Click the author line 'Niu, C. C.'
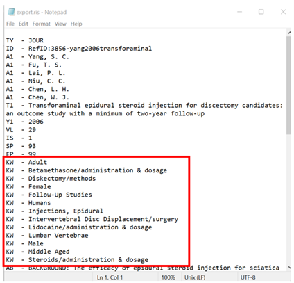294x283 pixels. (35, 81)
